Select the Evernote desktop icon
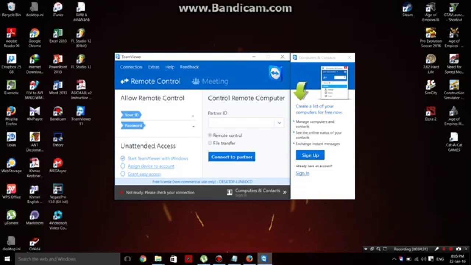This screenshot has width=471, height=265. [11, 88]
